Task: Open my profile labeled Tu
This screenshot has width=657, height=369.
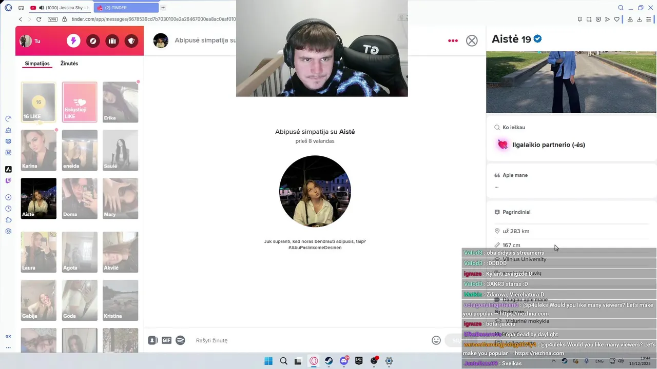Action: (x=30, y=41)
